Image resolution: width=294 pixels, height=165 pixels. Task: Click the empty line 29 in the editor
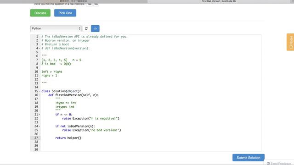pyautogui.click(x=150, y=146)
